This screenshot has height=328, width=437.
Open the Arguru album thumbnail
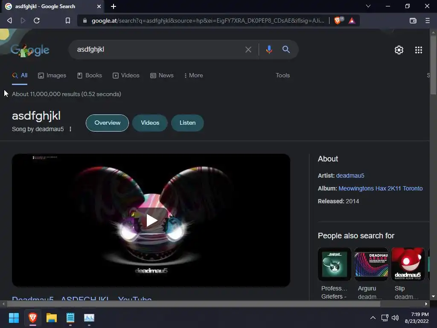coord(371,264)
